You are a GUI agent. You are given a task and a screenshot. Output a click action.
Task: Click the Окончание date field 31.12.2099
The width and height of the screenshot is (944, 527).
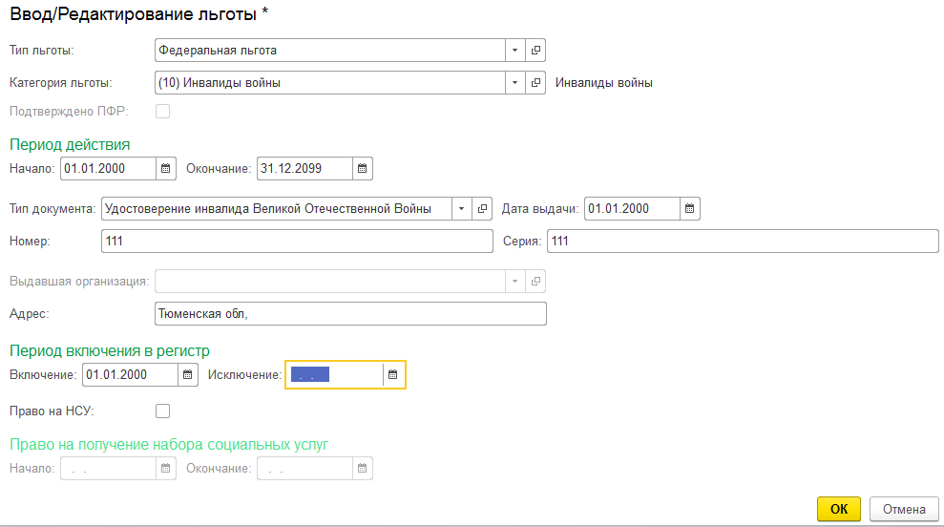303,169
